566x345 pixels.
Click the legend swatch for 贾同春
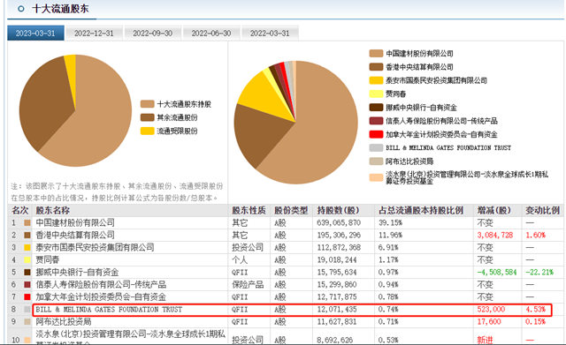click(x=376, y=94)
